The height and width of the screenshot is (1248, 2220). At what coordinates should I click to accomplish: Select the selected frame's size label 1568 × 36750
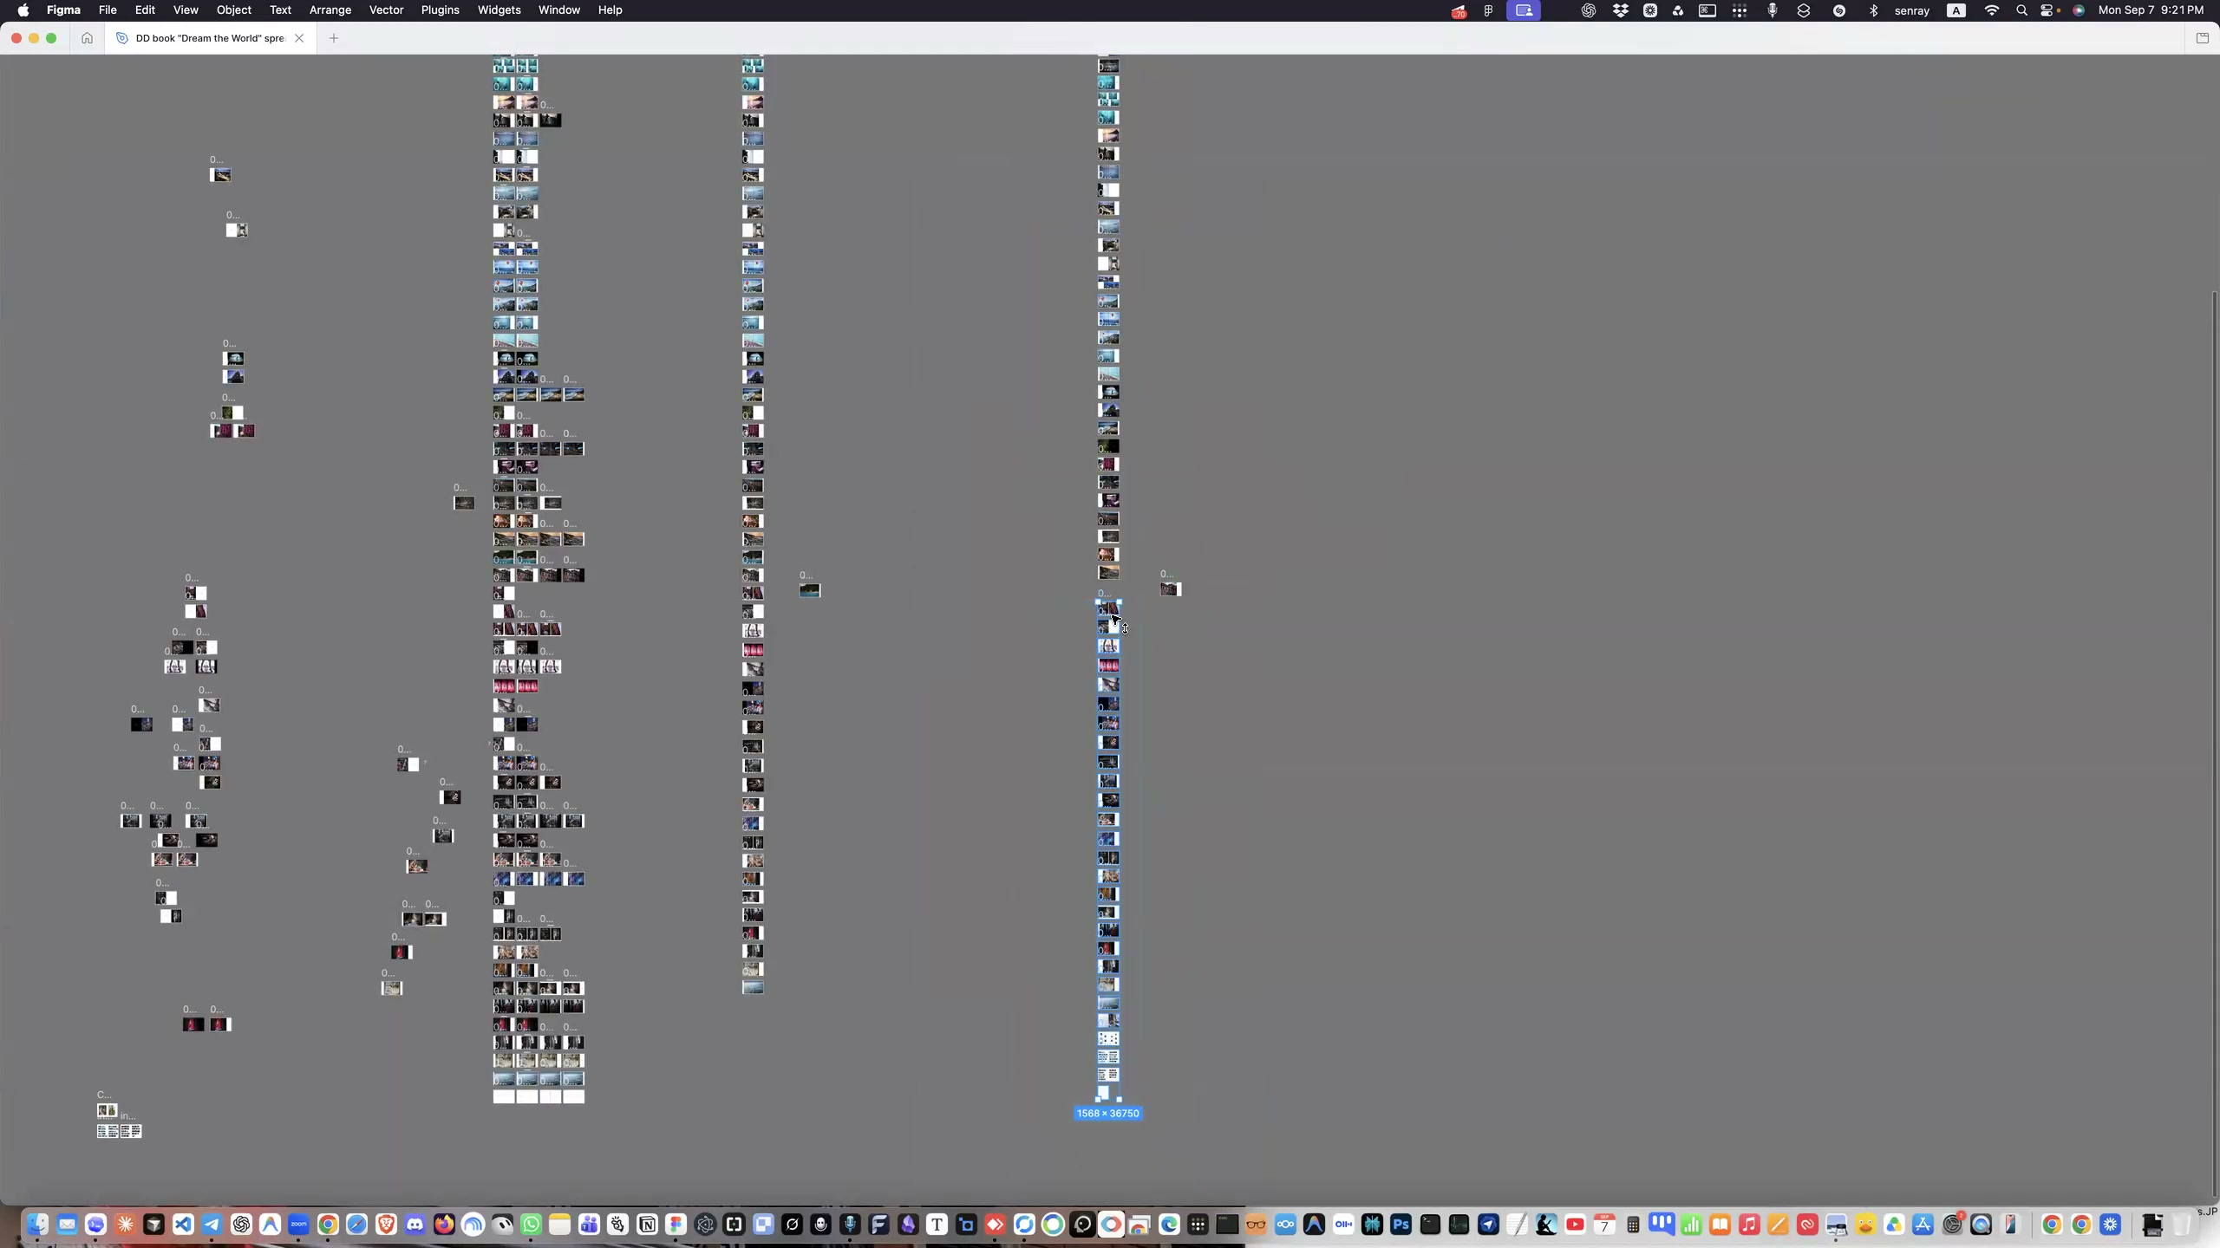[x=1107, y=1113]
